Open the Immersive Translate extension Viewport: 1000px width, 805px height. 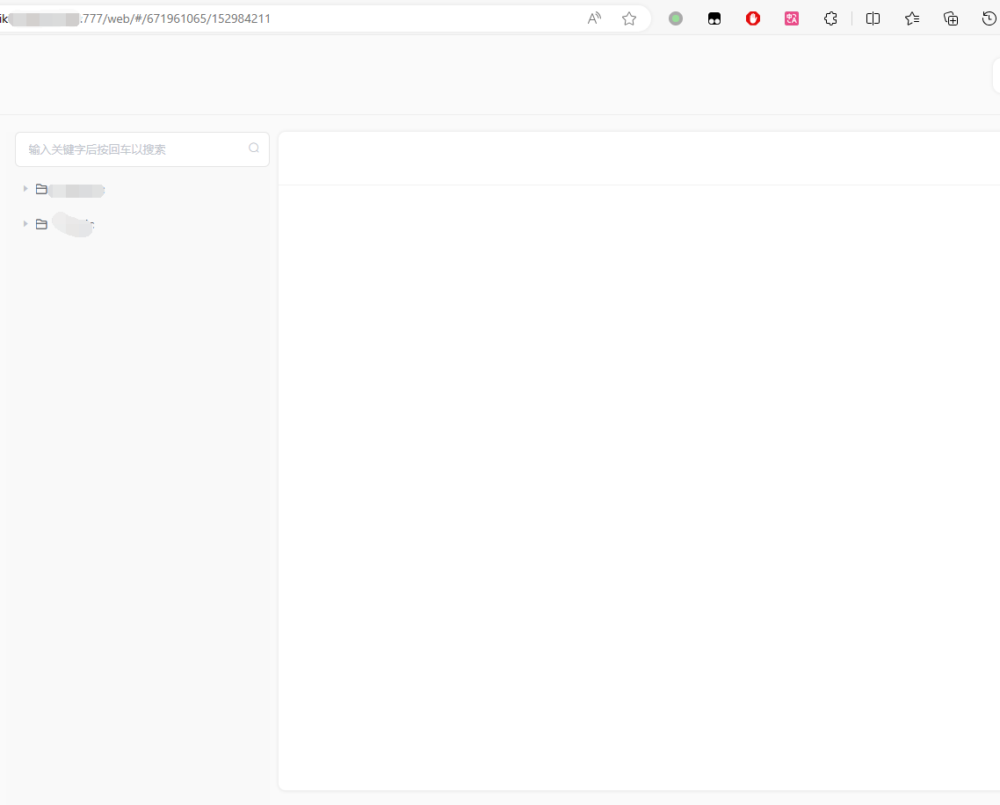point(792,18)
